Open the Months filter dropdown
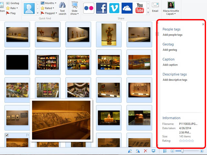Image resolution: width=207 pixels, height=155 pixels. pos(49,3)
